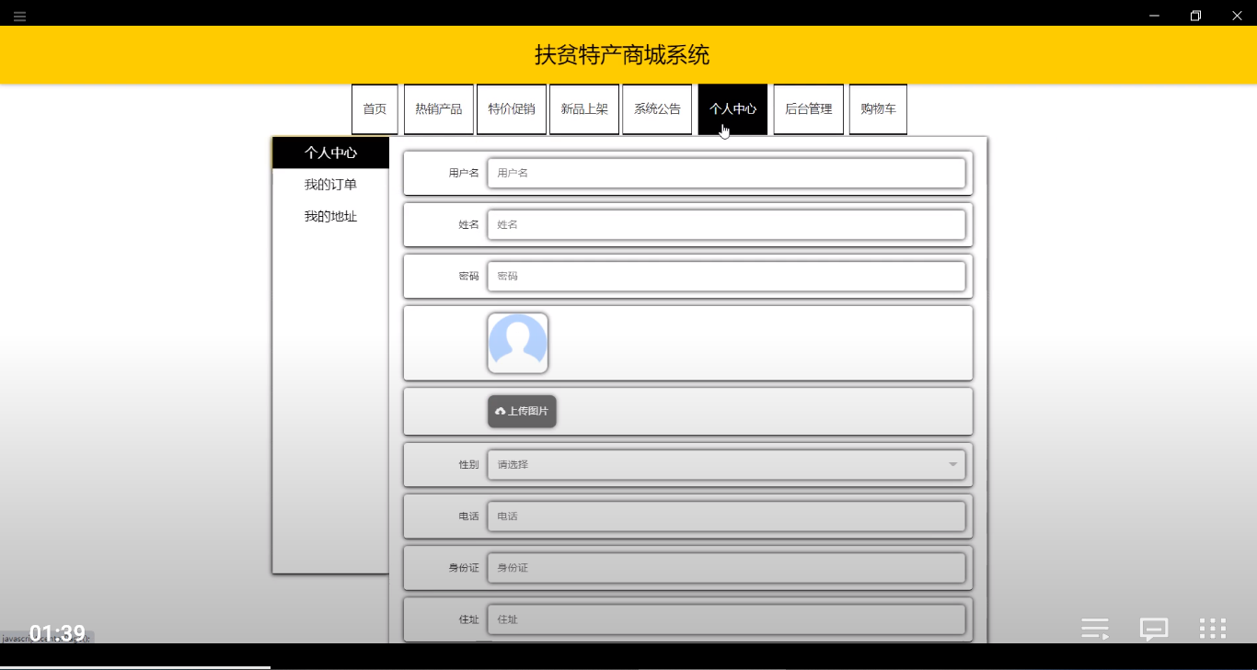Screen dimensions: 1257x670
Task: Minimize the player window
Action: (1154, 16)
